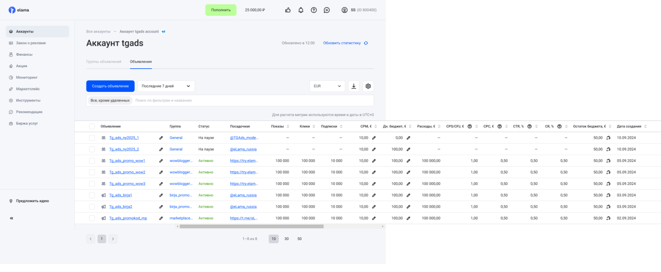Click the thumbs up feedback icon
This screenshot has height=272, width=661.
(x=288, y=10)
